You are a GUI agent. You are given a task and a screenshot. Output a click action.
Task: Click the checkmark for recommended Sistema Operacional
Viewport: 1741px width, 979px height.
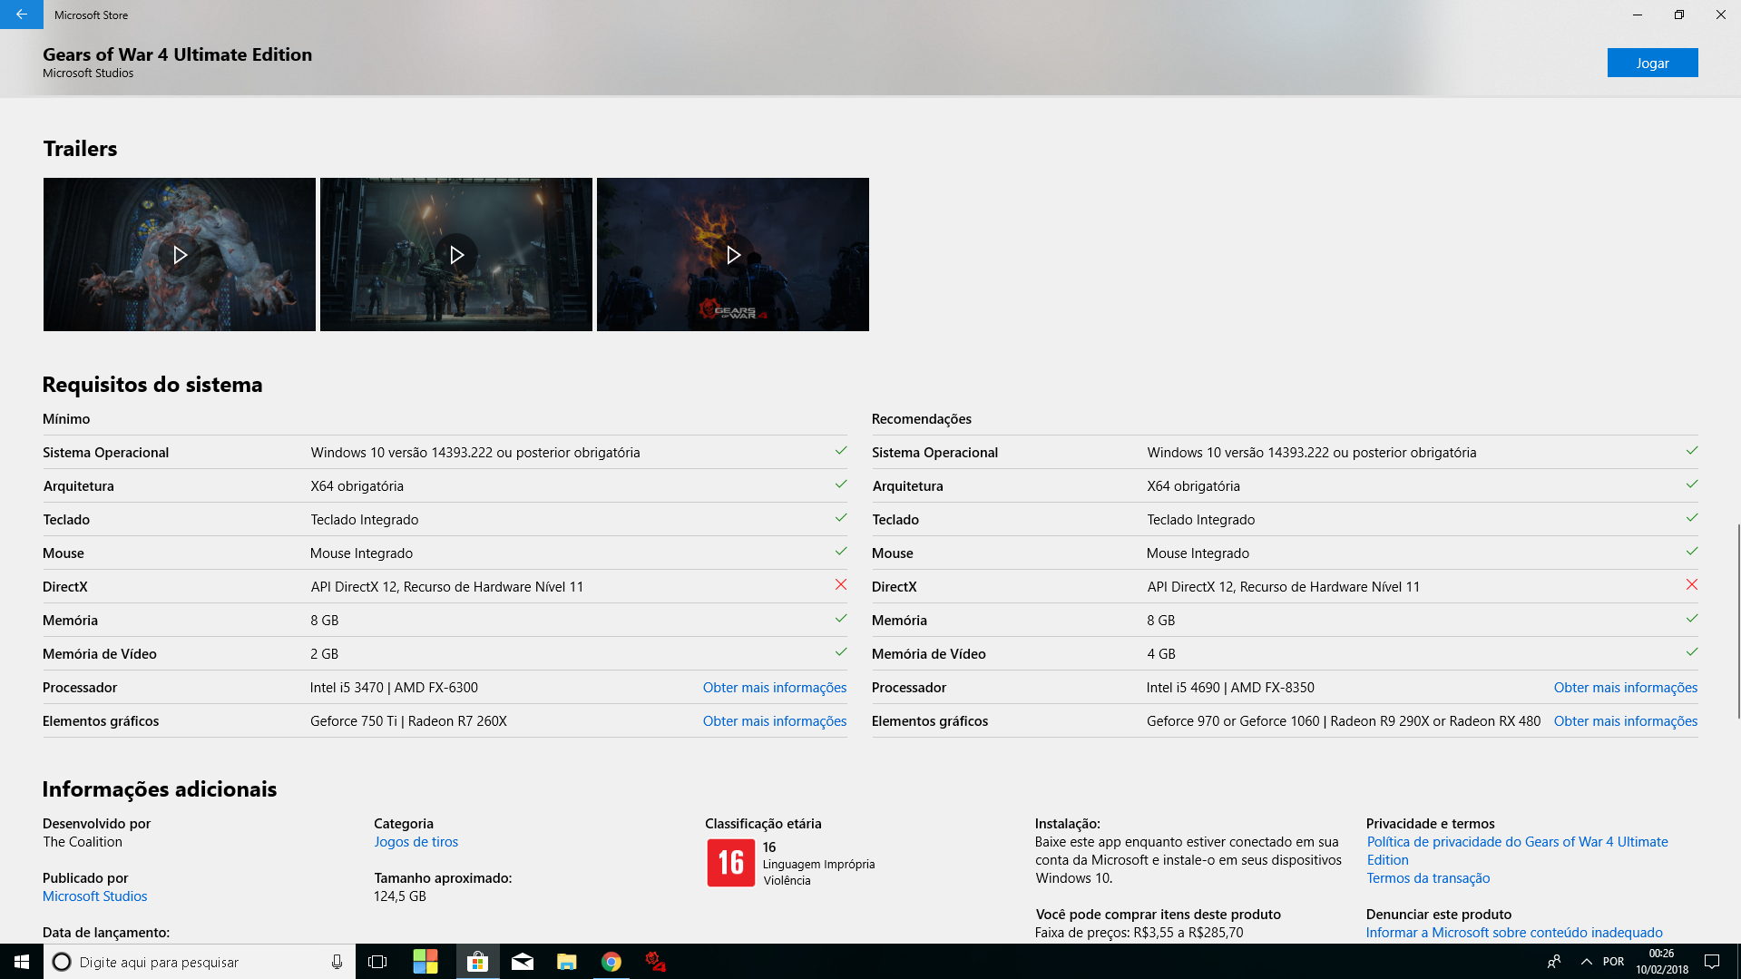pos(1692,451)
